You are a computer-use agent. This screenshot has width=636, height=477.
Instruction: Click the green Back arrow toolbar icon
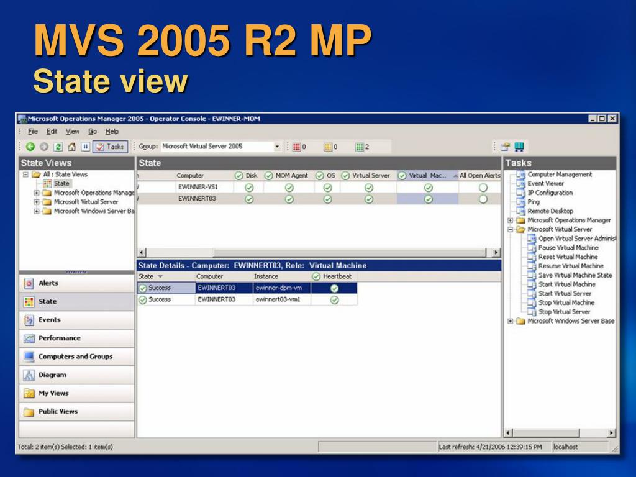tap(30, 147)
